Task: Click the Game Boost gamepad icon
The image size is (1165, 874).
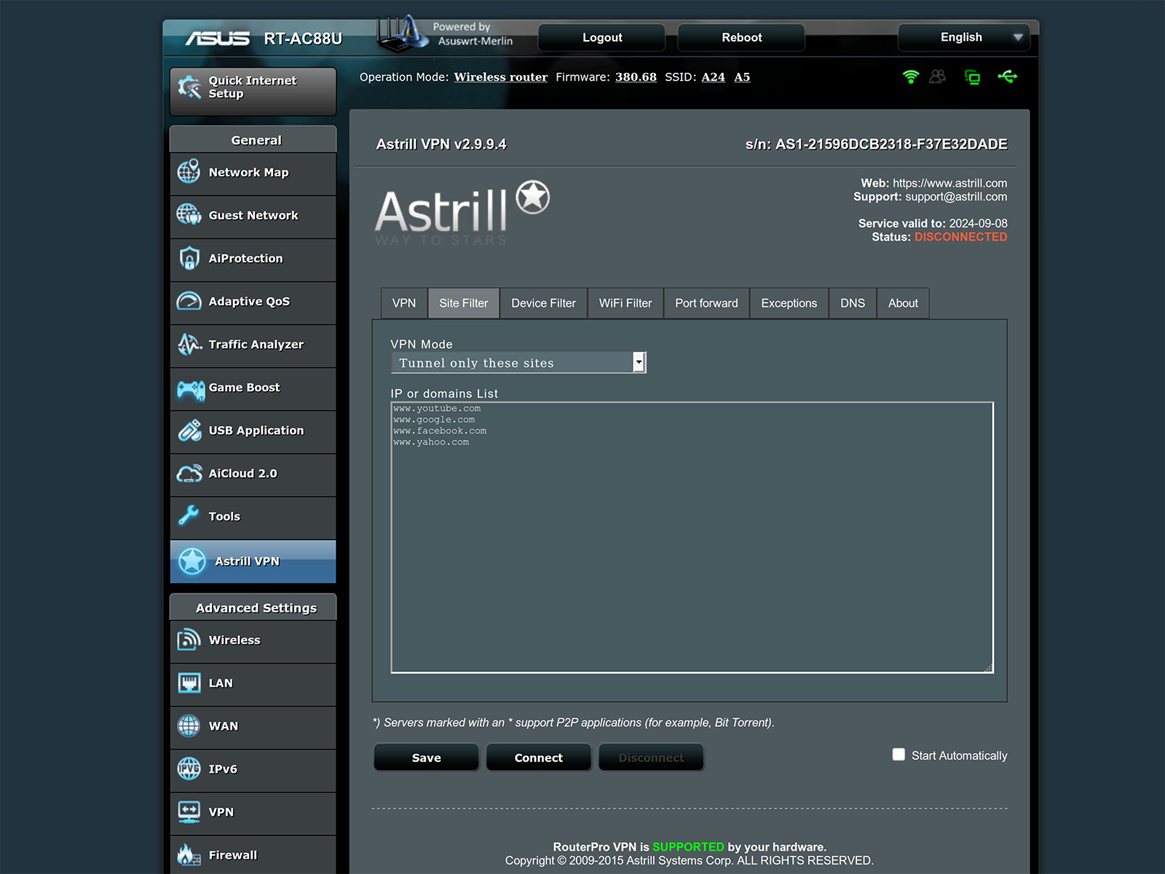Action: [191, 390]
